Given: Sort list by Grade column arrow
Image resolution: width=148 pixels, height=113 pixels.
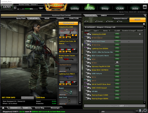Looking at the screenshot, I should (90, 31).
